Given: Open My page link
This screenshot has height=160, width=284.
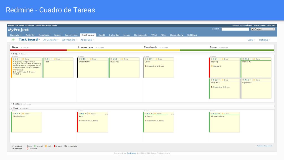Looking at the screenshot, I should 20,25.
